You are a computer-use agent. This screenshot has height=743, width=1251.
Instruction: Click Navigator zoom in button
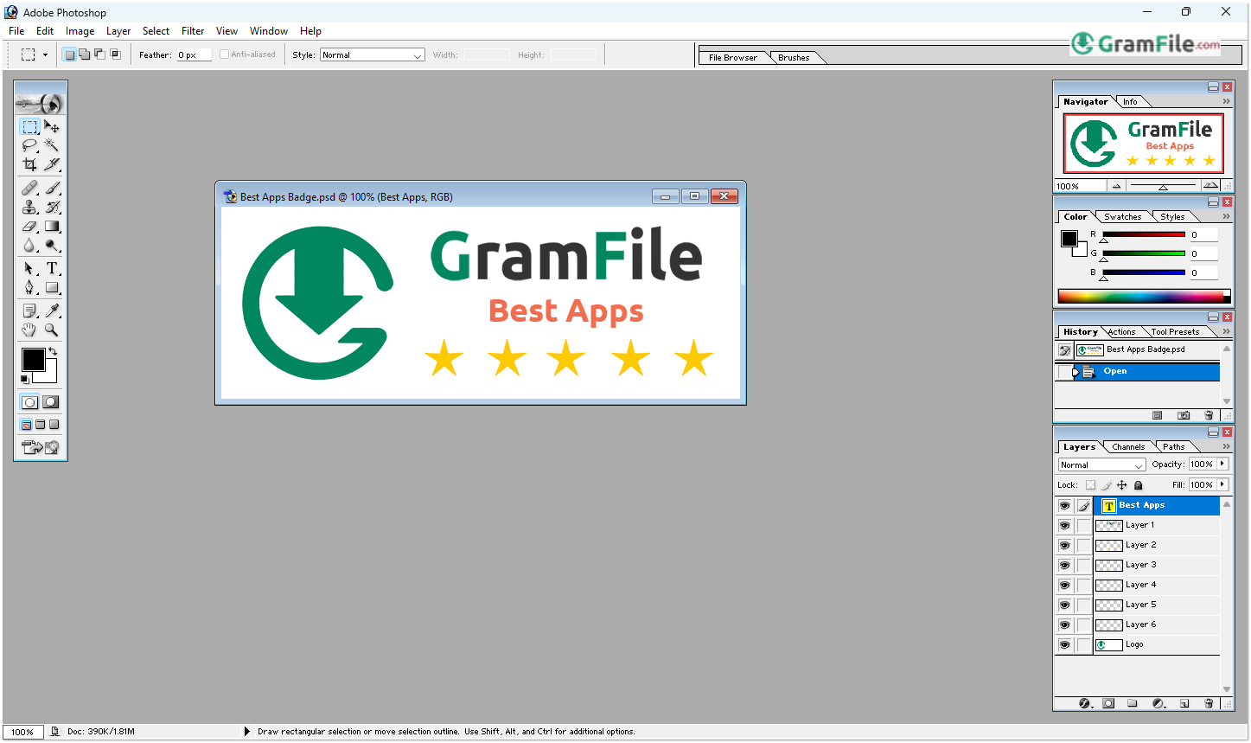pos(1210,186)
